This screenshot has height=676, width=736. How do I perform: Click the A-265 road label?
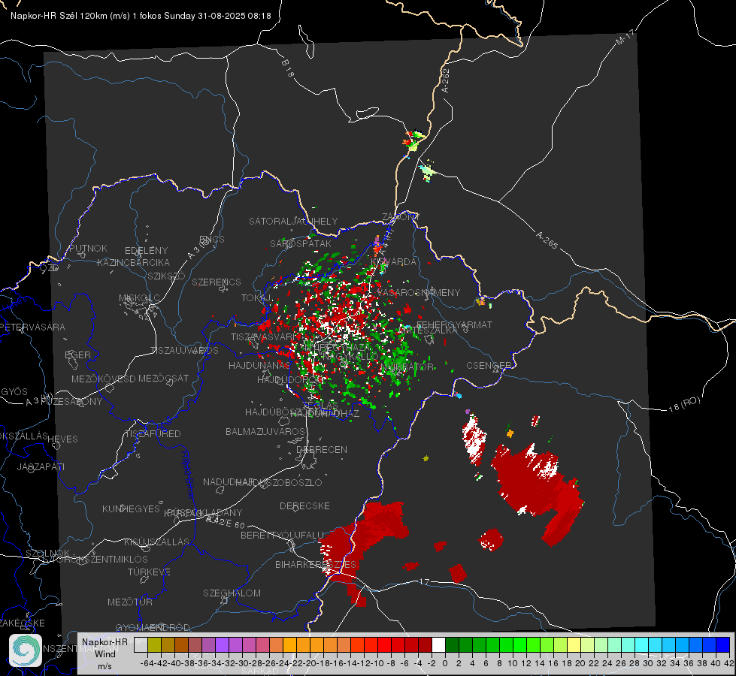(x=547, y=240)
